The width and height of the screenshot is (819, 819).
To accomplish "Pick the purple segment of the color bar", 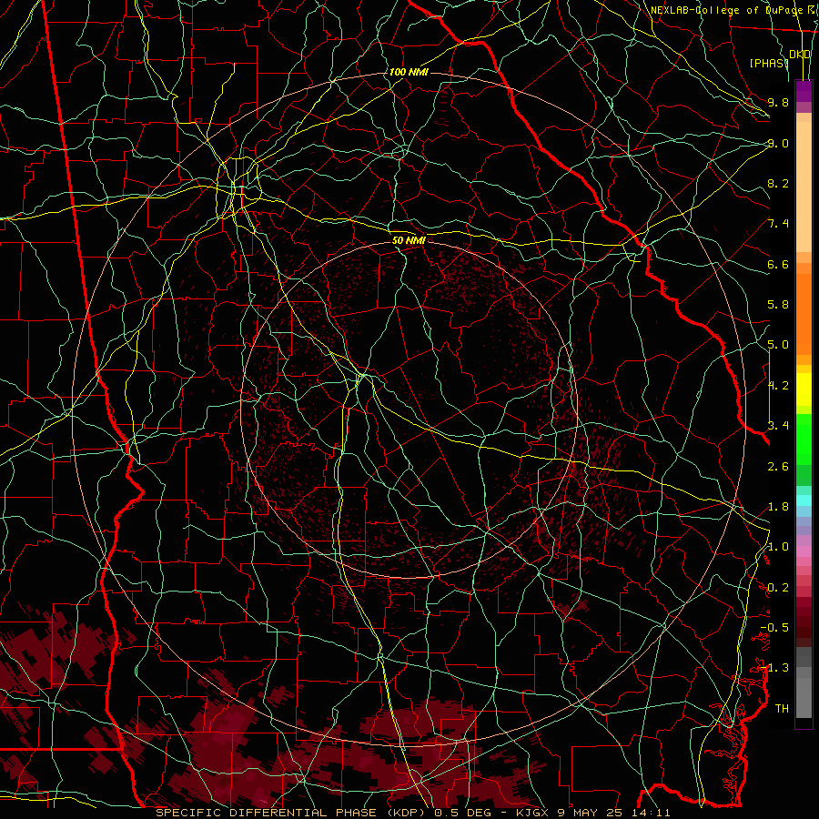I will (804, 91).
